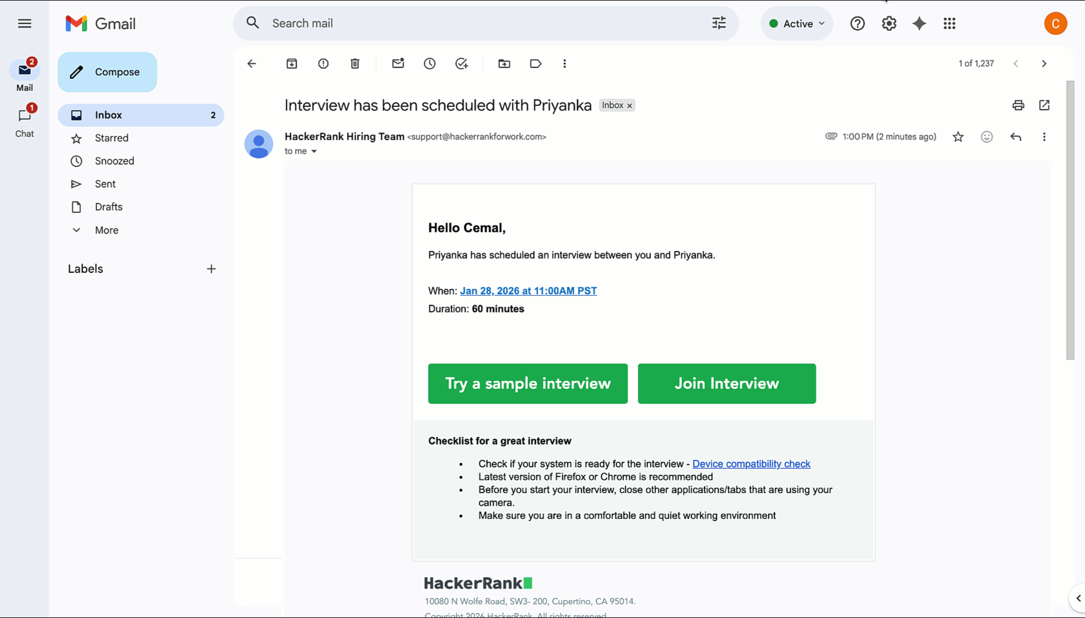This screenshot has width=1085, height=618.
Task: Expand the More section in sidebar
Action: tap(106, 230)
